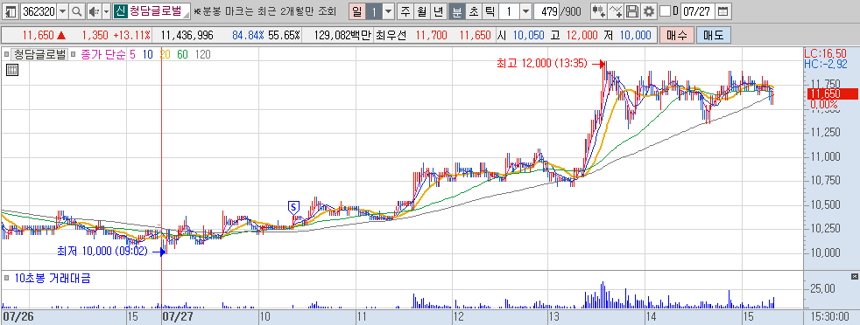Screen dimensions: 860x325
Task: Expand the dropdown beside the speaker icon
Action: (x=106, y=11)
